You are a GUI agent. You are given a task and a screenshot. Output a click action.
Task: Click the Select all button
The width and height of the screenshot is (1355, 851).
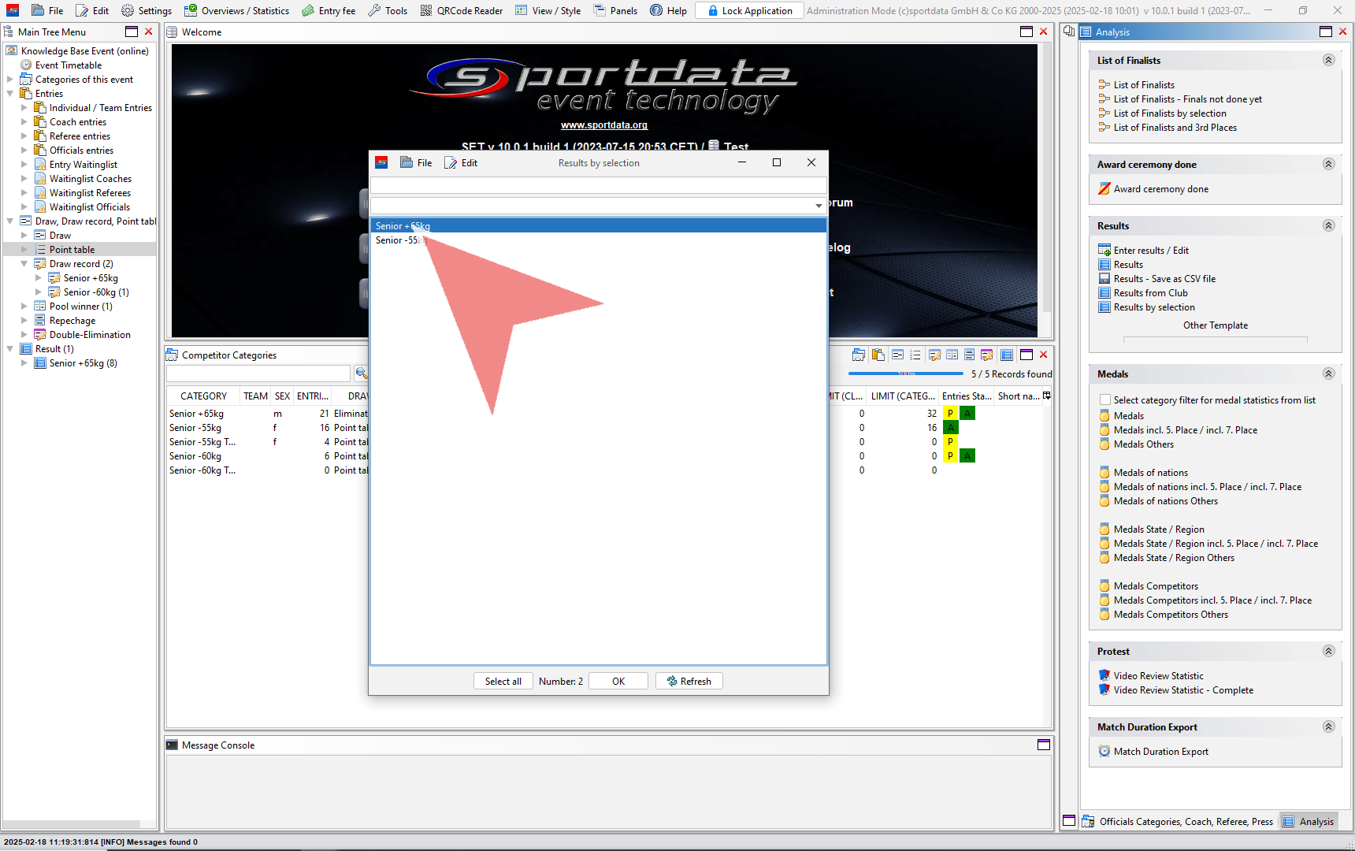pyautogui.click(x=503, y=682)
